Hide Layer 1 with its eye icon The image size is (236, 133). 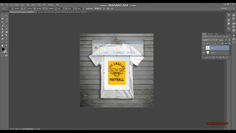203,48
